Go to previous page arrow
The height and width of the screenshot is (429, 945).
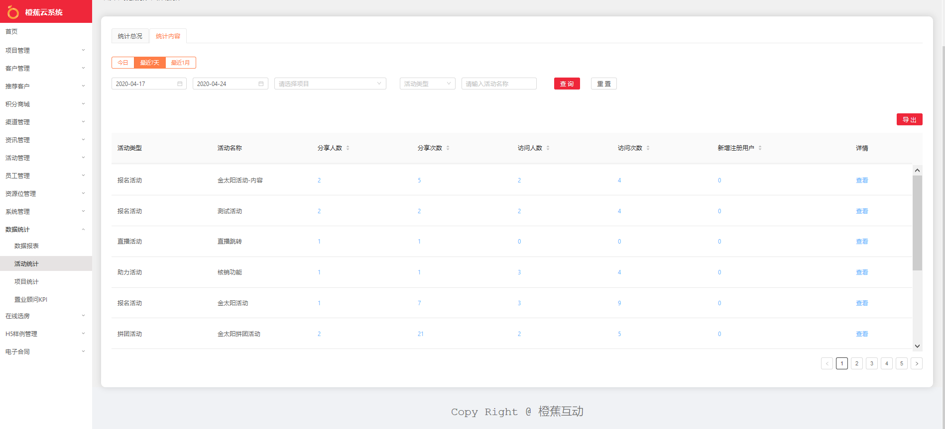pos(827,363)
